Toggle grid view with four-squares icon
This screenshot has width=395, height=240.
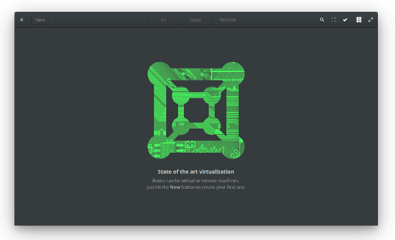point(334,19)
